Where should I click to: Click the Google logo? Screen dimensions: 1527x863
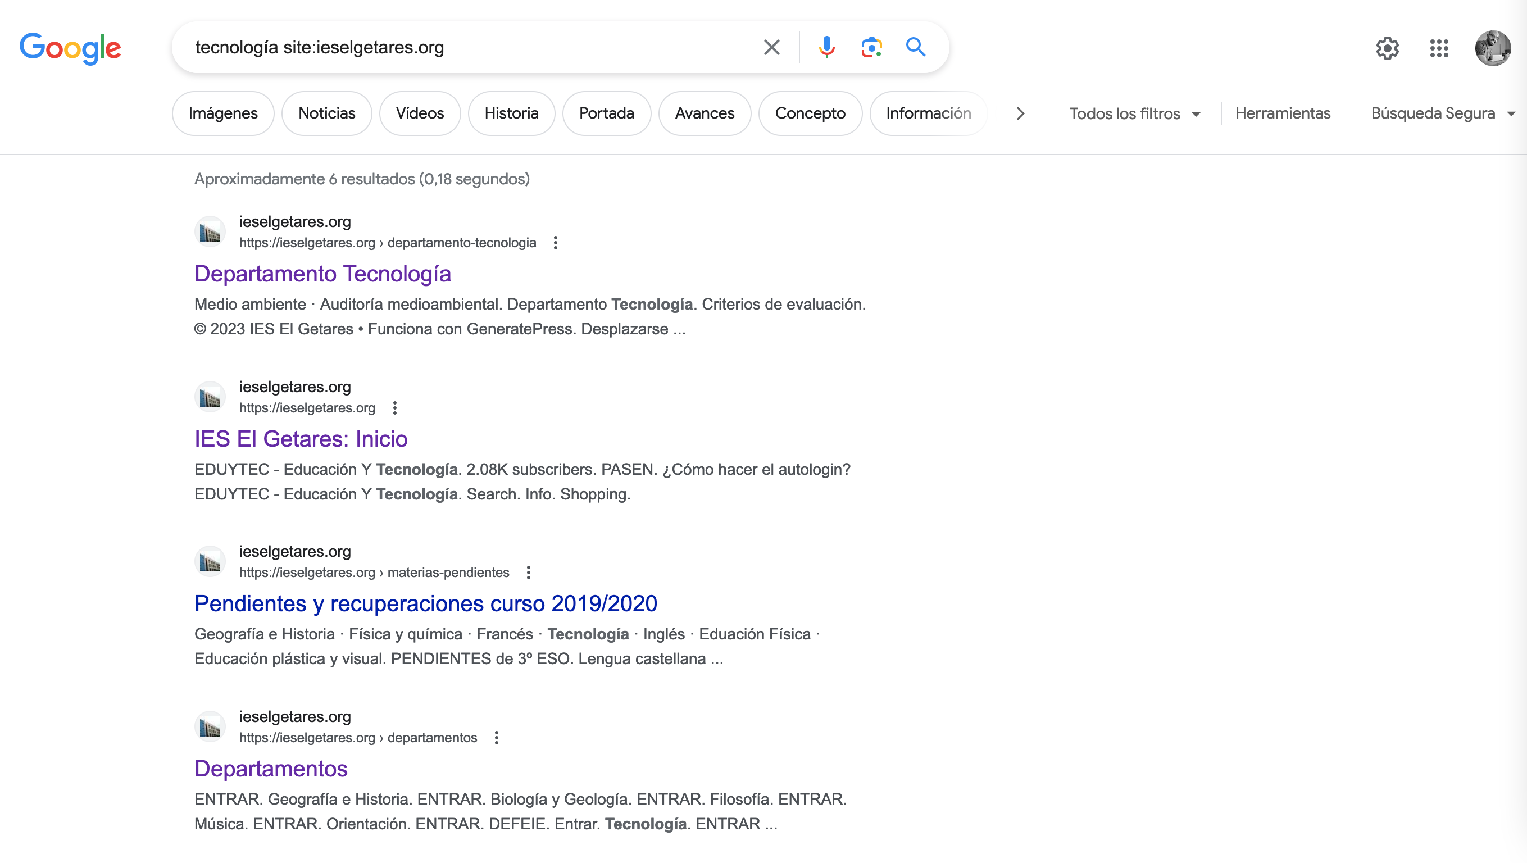70,48
